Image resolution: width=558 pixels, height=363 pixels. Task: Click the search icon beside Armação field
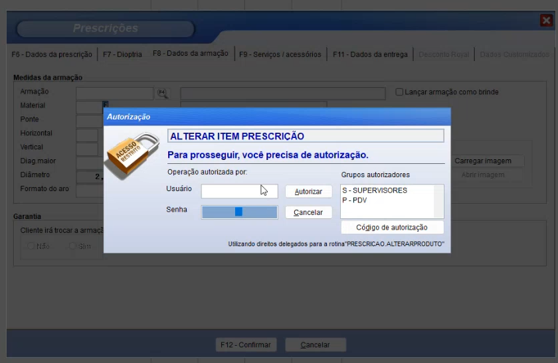163,93
